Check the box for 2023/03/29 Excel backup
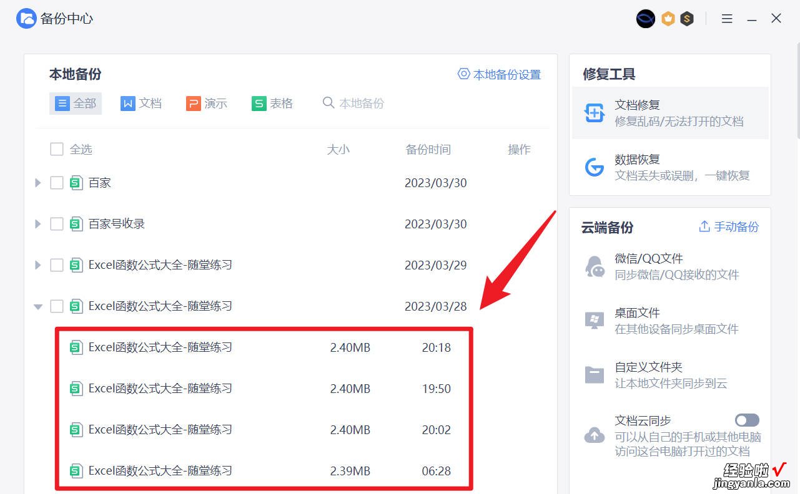 (x=57, y=265)
